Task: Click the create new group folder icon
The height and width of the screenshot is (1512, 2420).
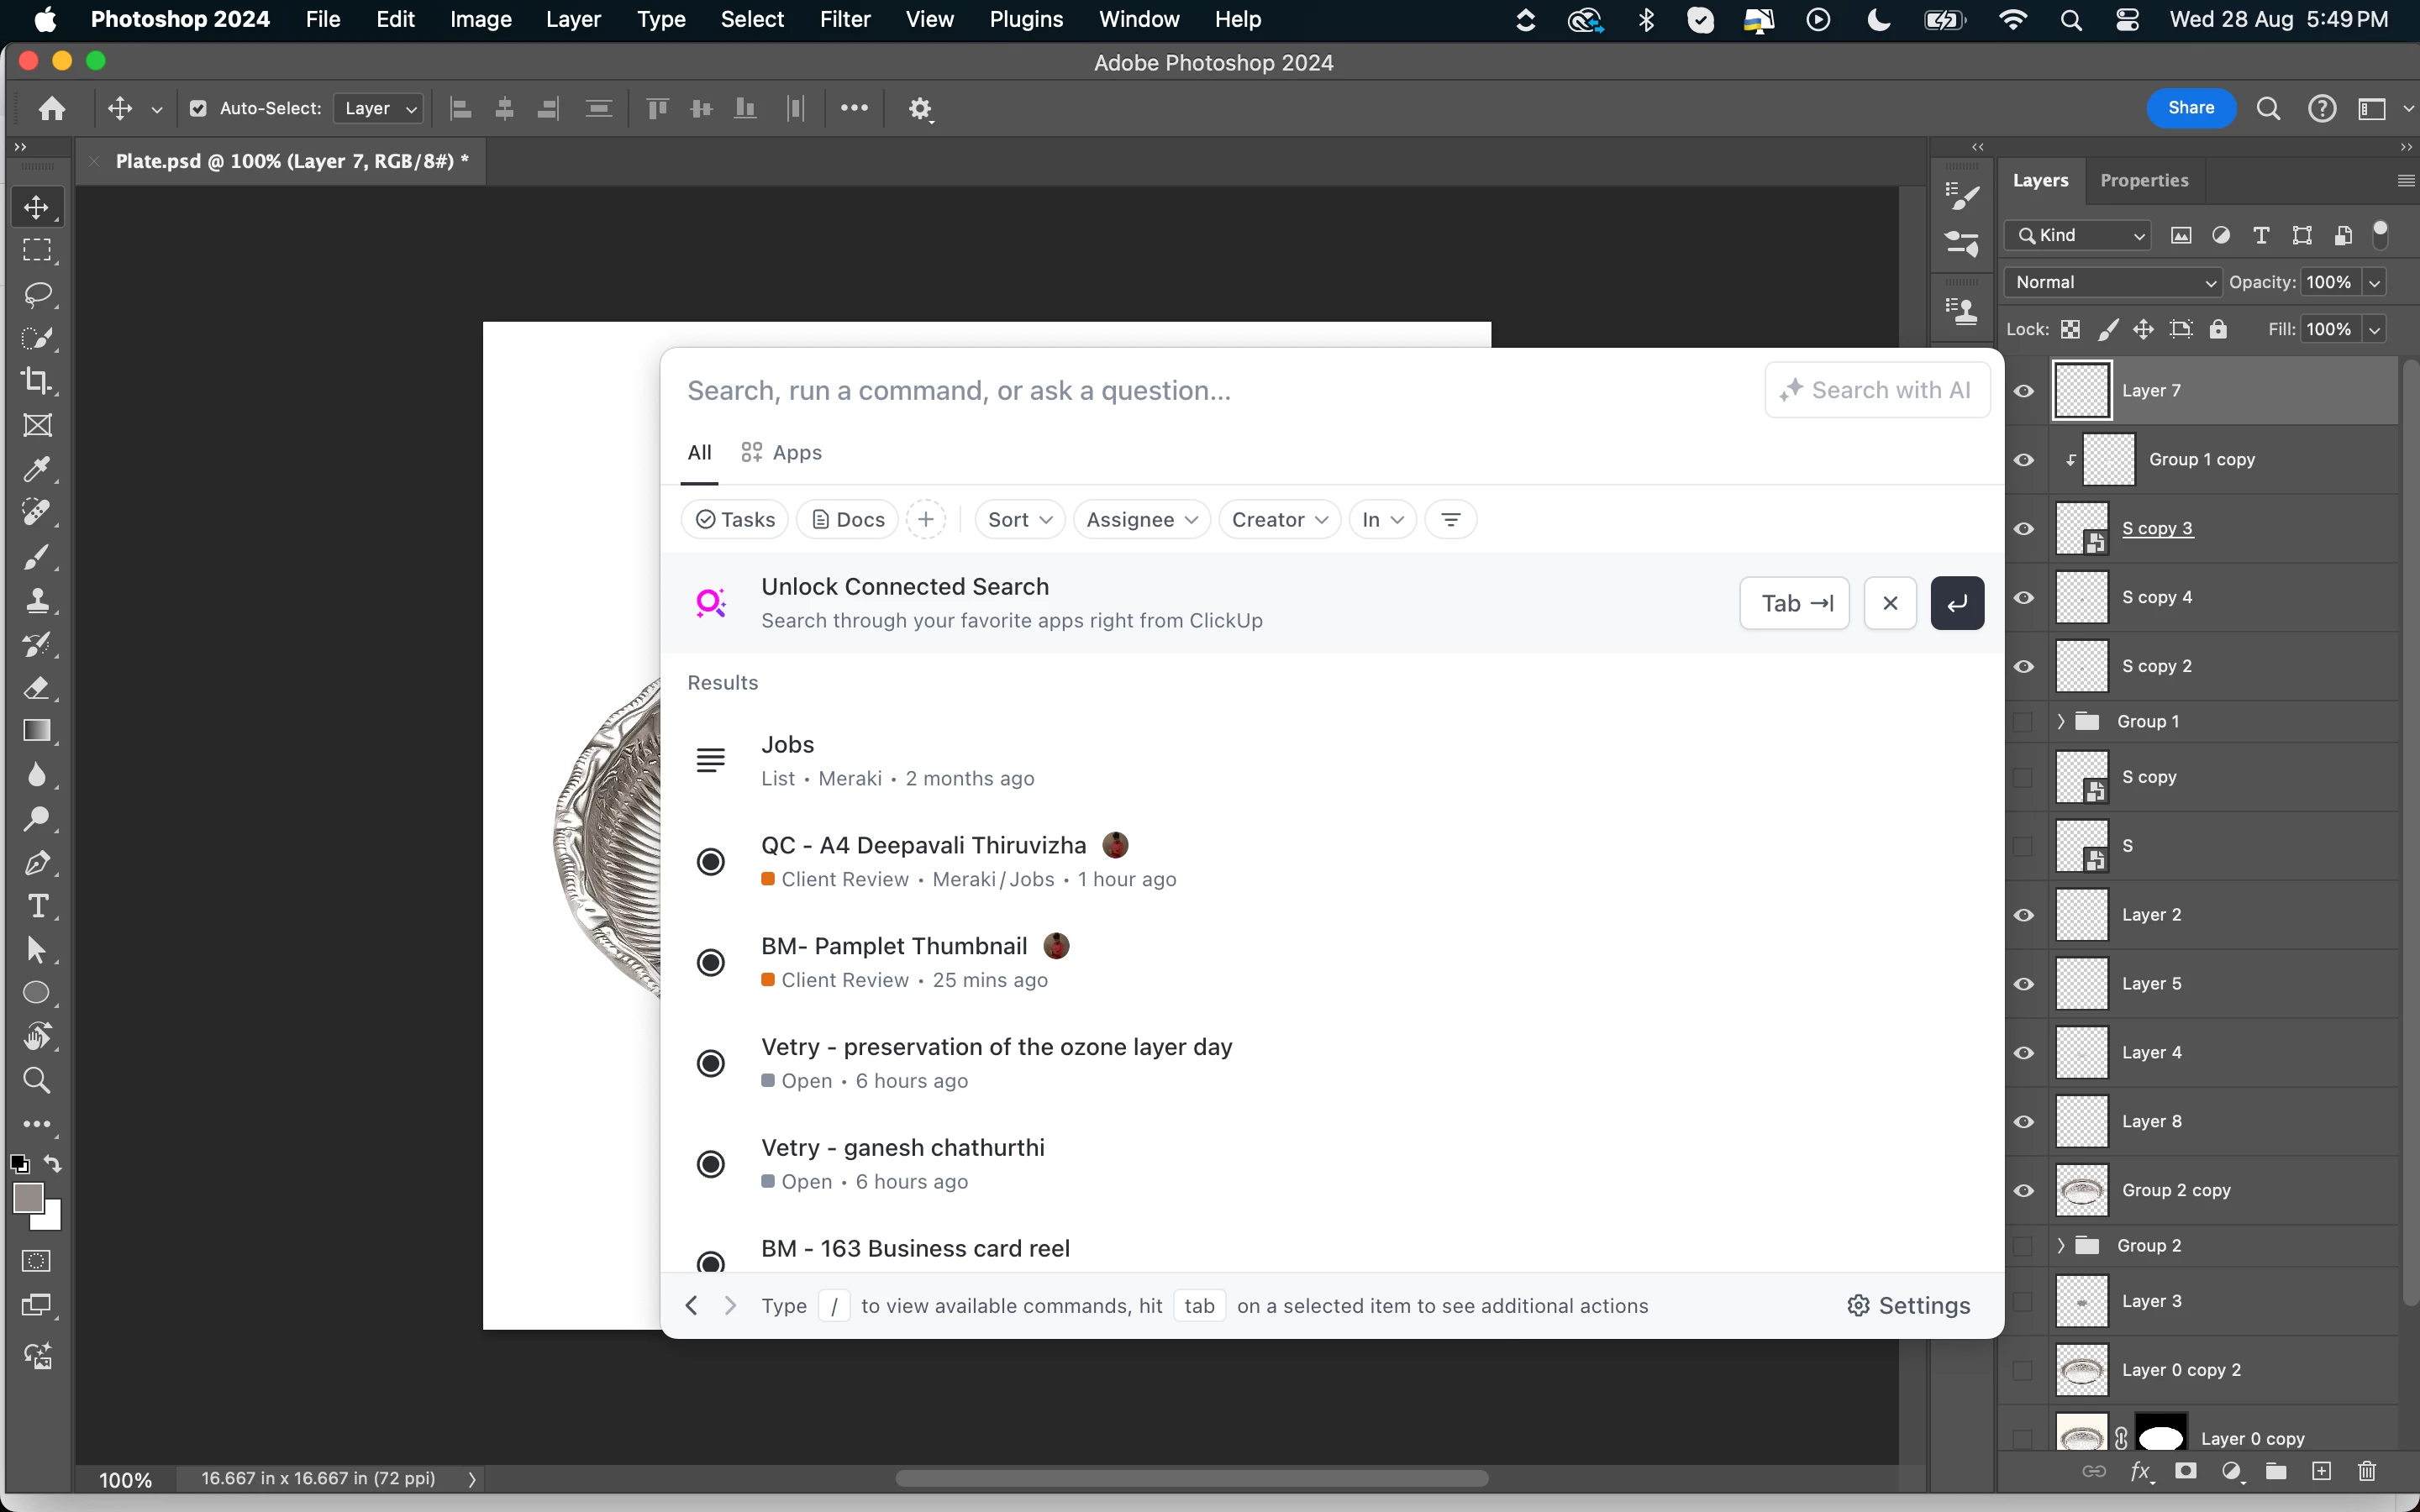Action: [x=2276, y=1471]
